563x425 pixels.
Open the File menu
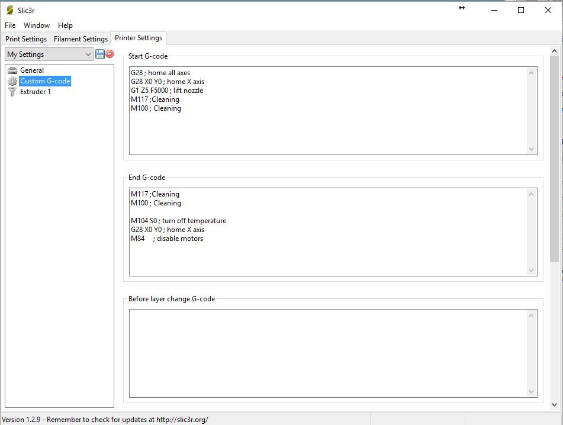[x=10, y=25]
